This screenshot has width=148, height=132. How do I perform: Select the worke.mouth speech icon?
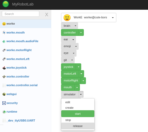(x=4, y=32)
